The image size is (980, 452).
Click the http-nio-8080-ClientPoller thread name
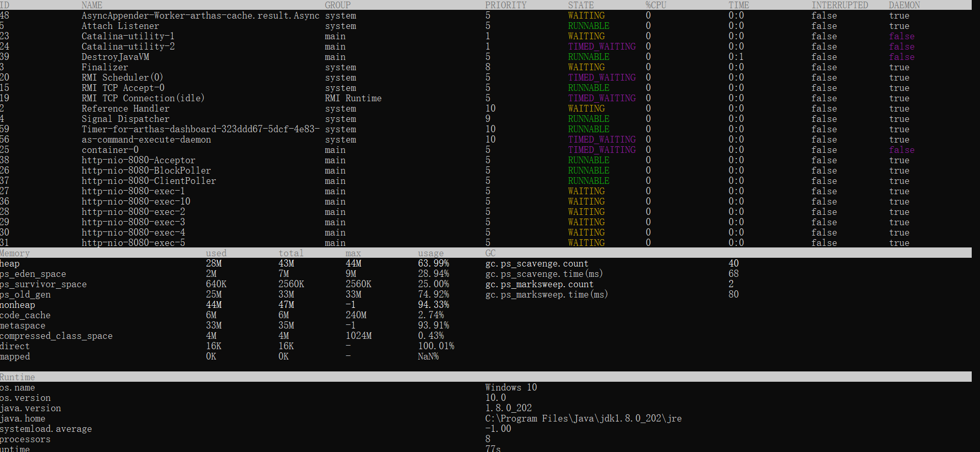click(149, 181)
